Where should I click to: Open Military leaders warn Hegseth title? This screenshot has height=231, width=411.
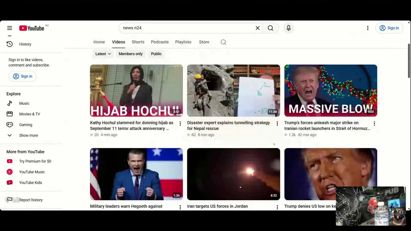(x=126, y=206)
